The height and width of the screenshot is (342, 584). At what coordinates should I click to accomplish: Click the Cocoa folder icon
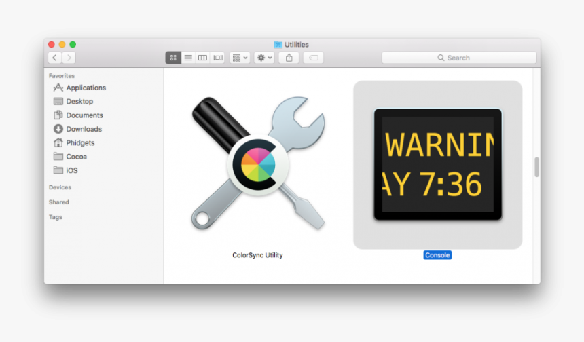[58, 156]
